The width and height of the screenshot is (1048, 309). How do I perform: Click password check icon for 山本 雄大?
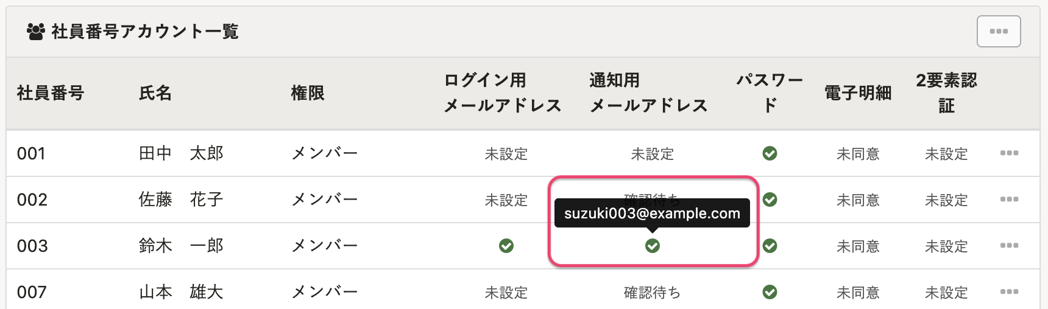tap(770, 292)
